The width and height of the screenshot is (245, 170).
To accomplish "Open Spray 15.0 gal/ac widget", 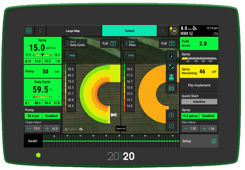I will 43,50.
